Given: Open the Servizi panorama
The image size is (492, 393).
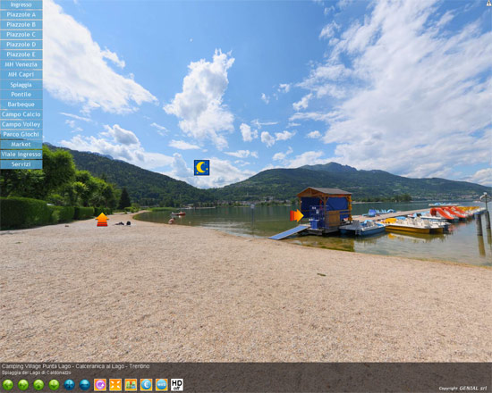Looking at the screenshot, I should 21,164.
